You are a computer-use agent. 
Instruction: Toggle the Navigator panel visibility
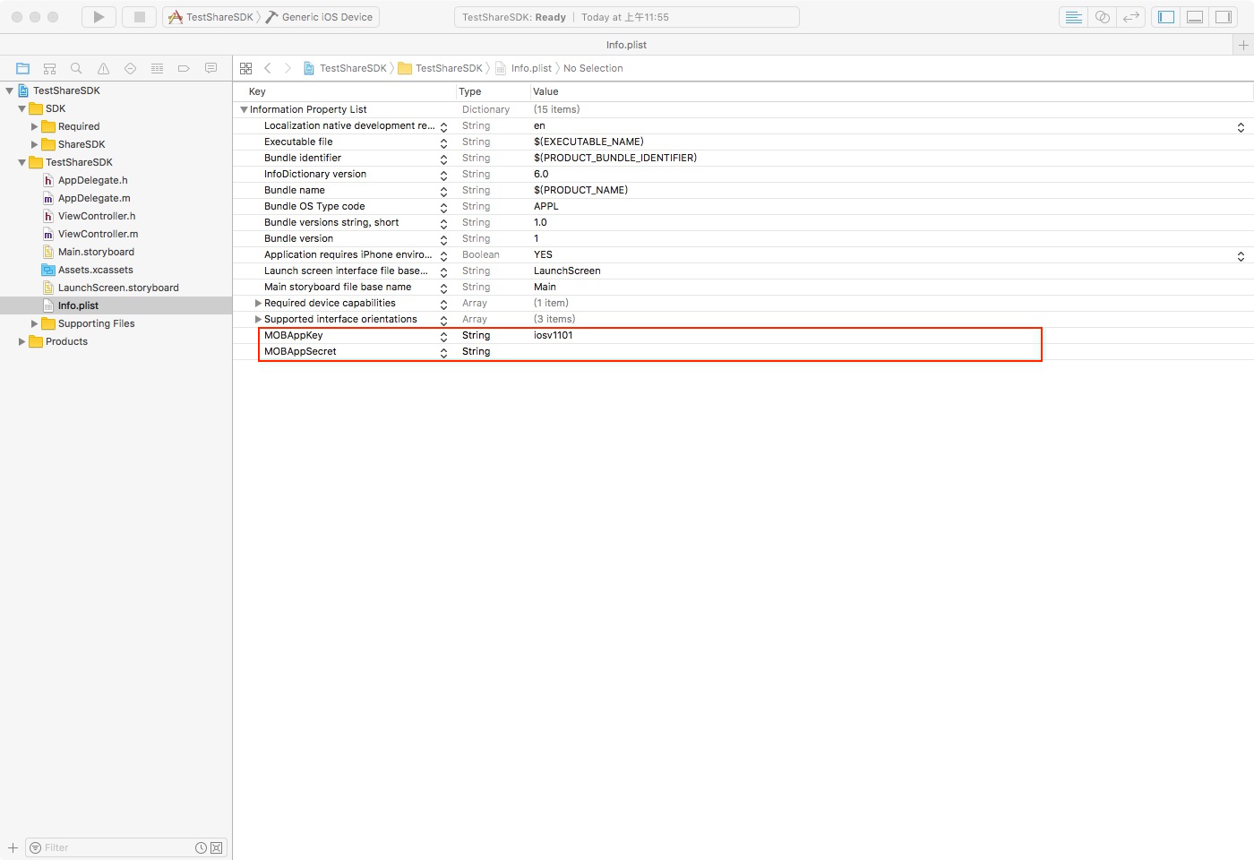click(1165, 17)
